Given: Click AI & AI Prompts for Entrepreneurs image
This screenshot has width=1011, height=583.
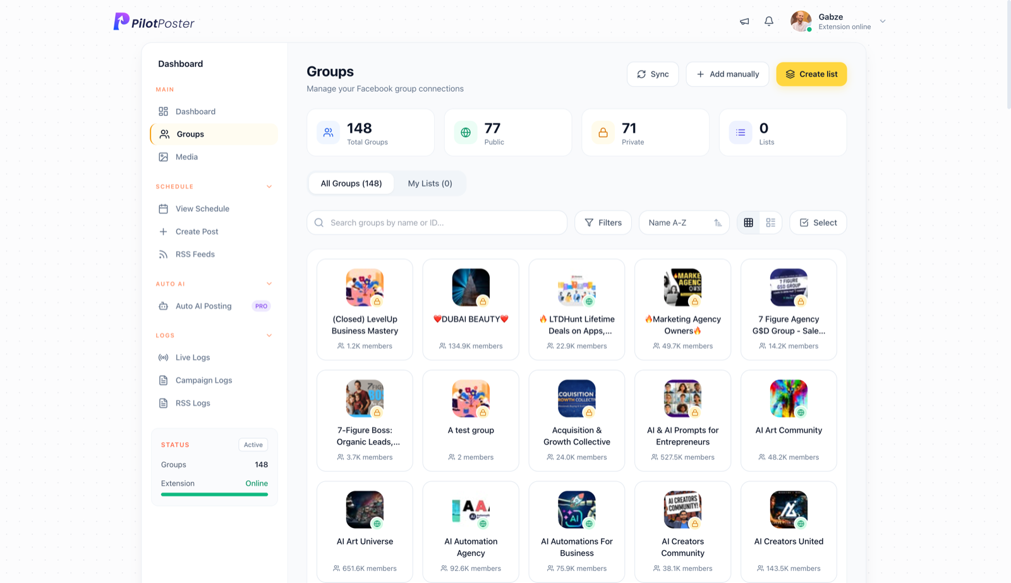Looking at the screenshot, I should (x=682, y=398).
